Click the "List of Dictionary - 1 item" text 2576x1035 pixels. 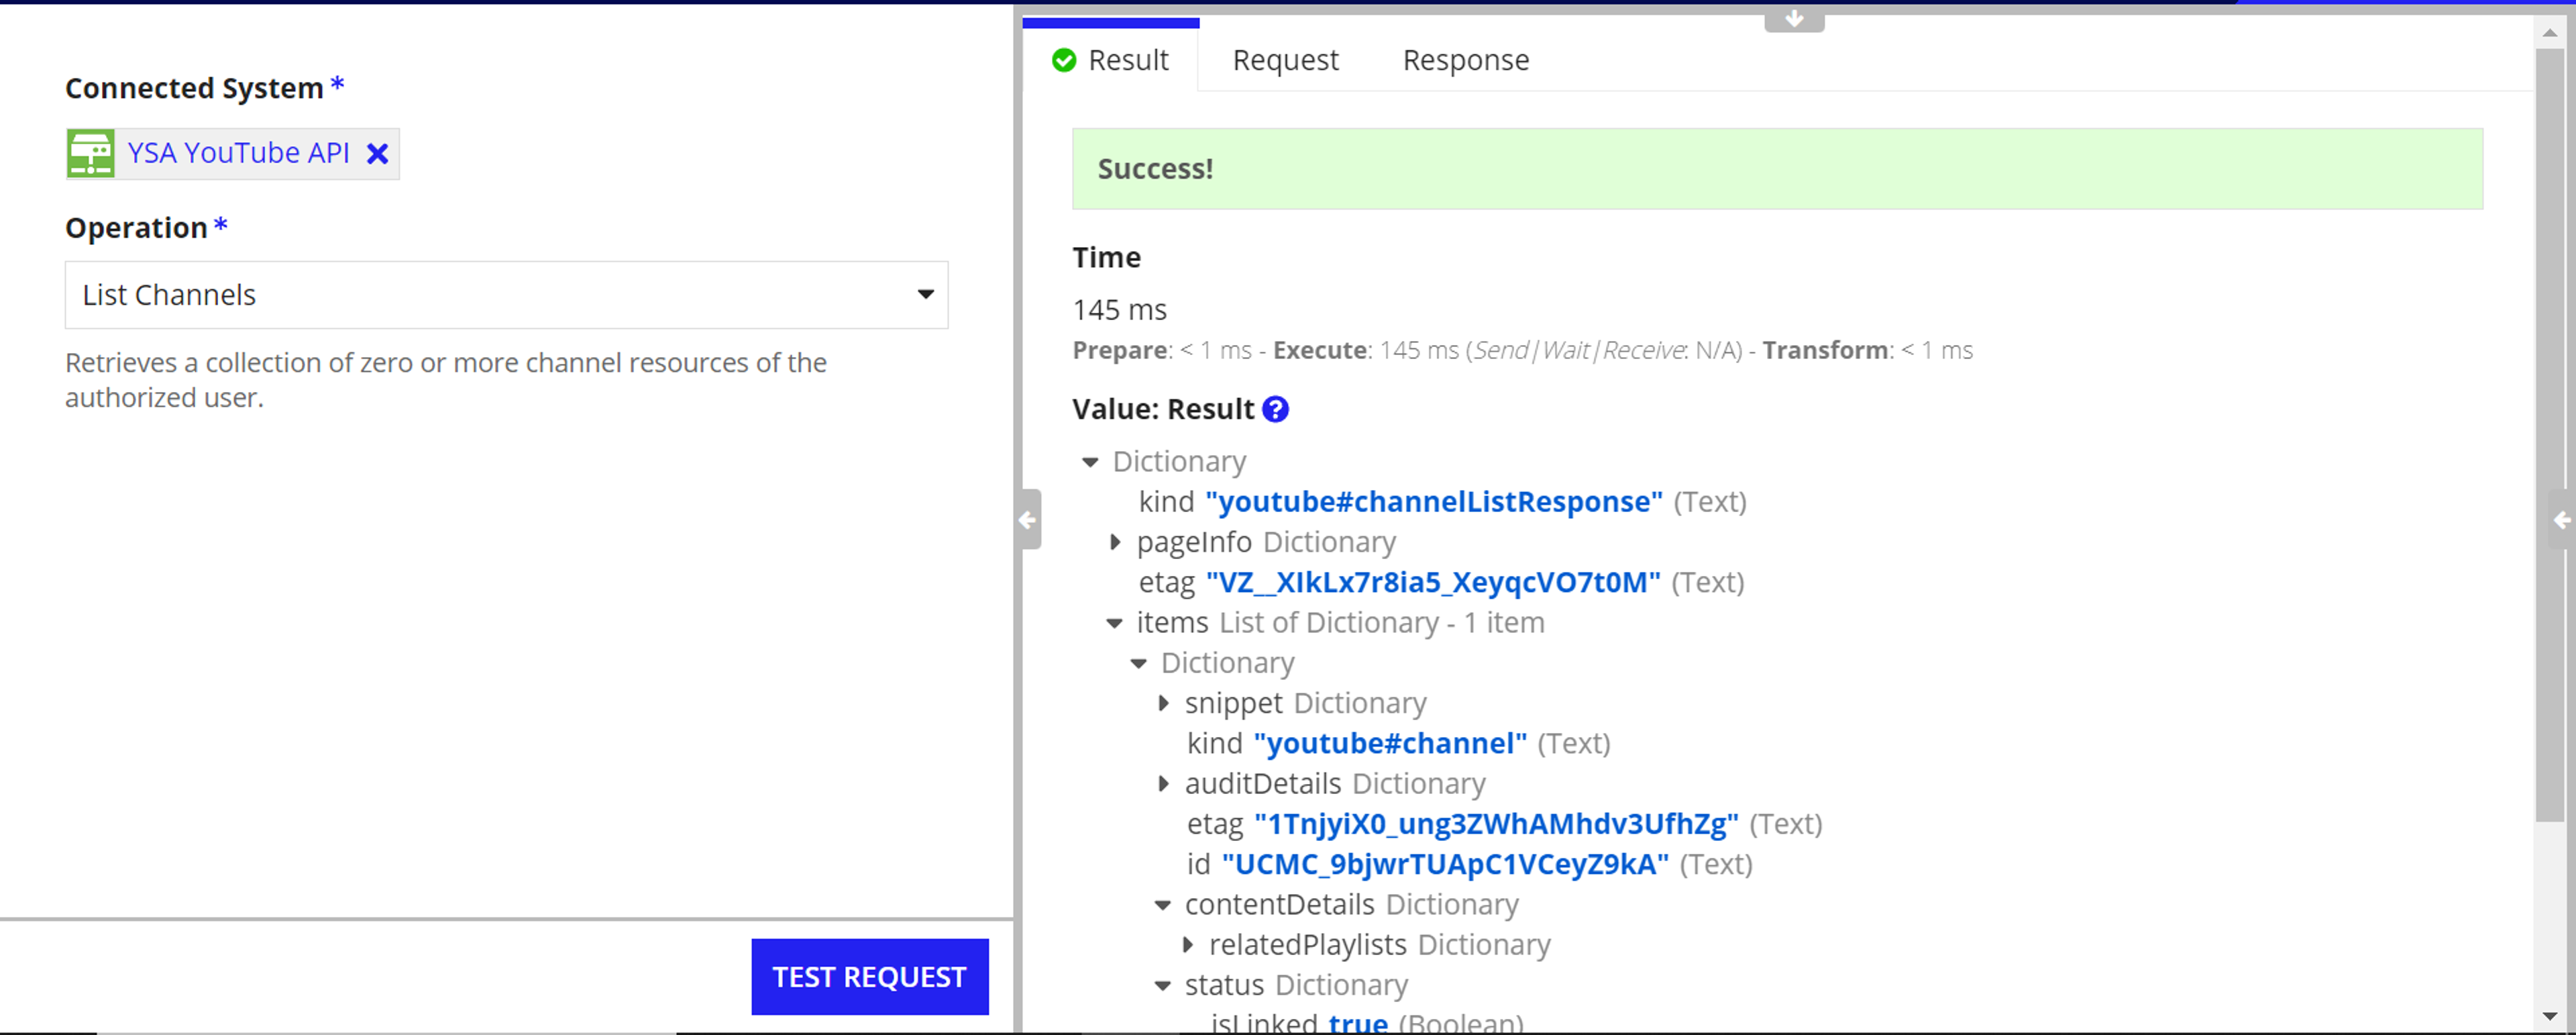pyautogui.click(x=1382, y=623)
